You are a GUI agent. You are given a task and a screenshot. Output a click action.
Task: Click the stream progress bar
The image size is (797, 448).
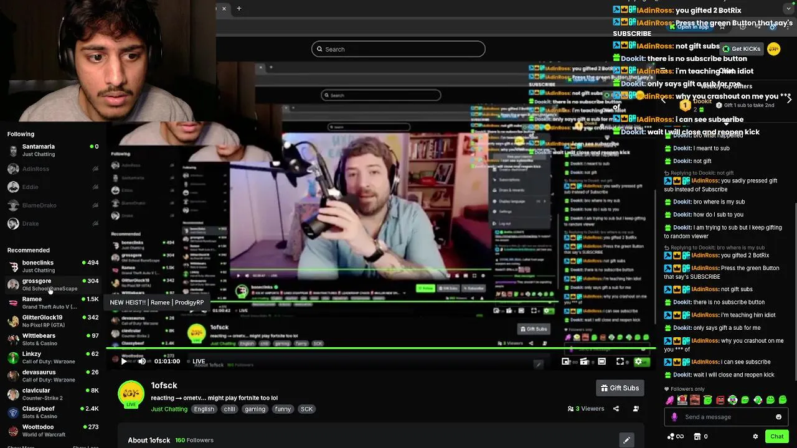pyautogui.click(x=381, y=349)
